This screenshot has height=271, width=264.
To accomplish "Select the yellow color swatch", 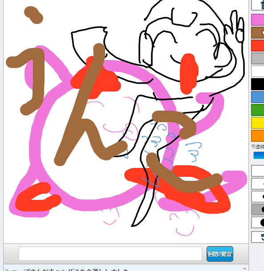I will 258,123.
